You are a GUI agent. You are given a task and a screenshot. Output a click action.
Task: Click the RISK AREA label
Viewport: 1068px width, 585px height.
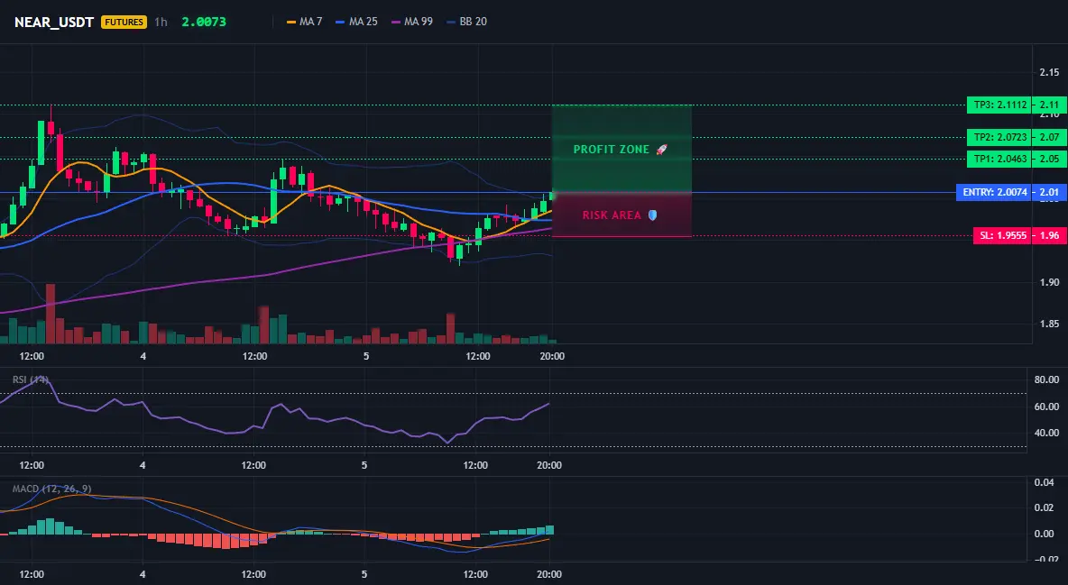(612, 215)
